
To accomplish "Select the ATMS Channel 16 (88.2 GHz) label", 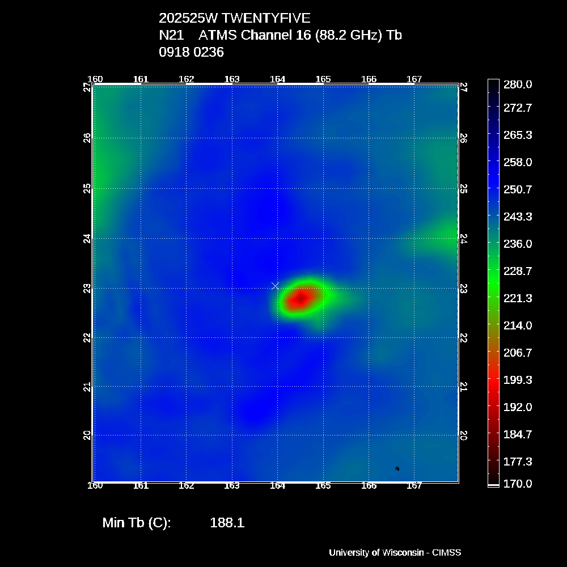I will (300, 35).
